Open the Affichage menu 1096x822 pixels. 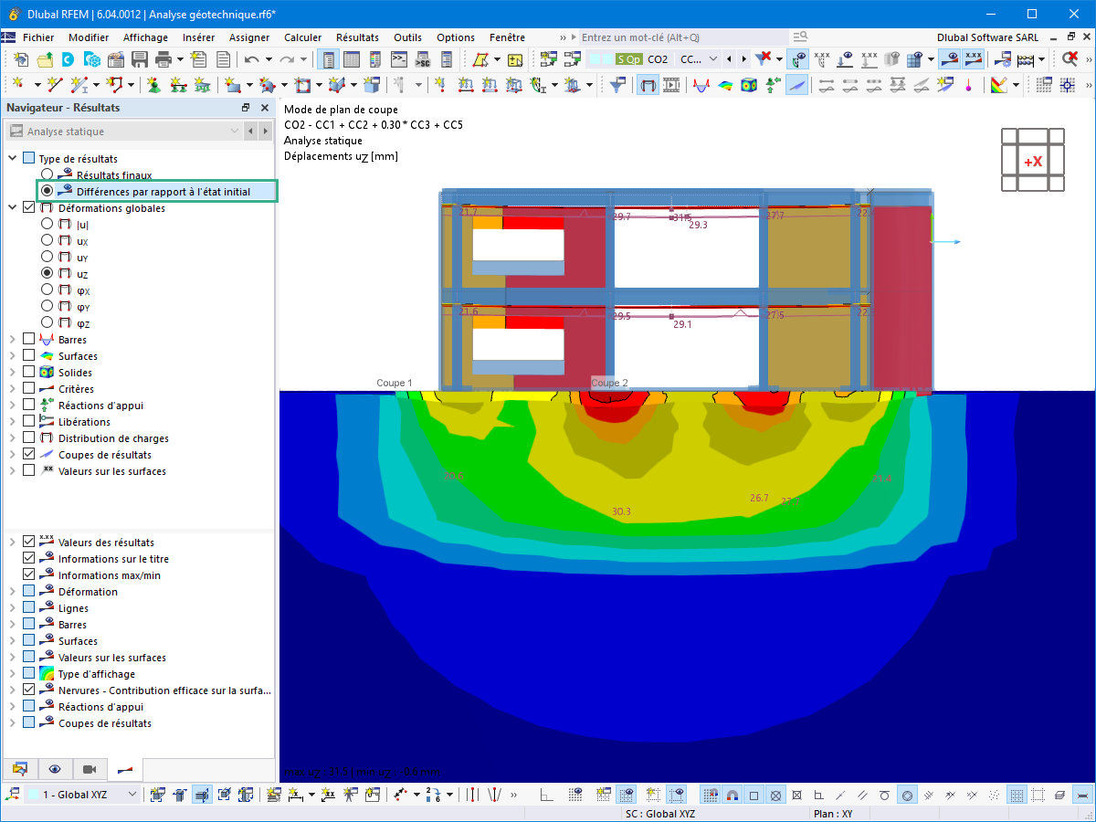pyautogui.click(x=146, y=37)
